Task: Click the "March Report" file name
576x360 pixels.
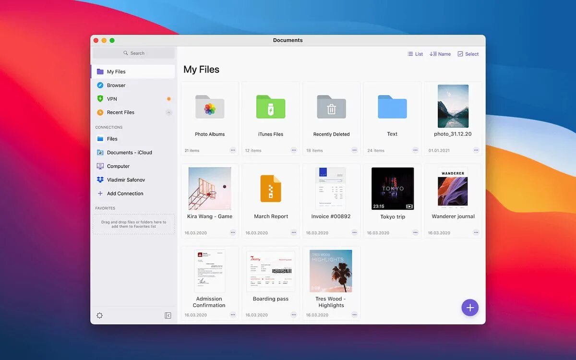Action: (271, 216)
